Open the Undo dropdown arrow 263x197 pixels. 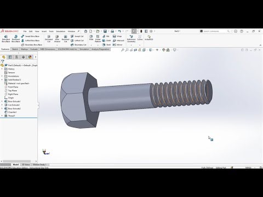(123, 31)
